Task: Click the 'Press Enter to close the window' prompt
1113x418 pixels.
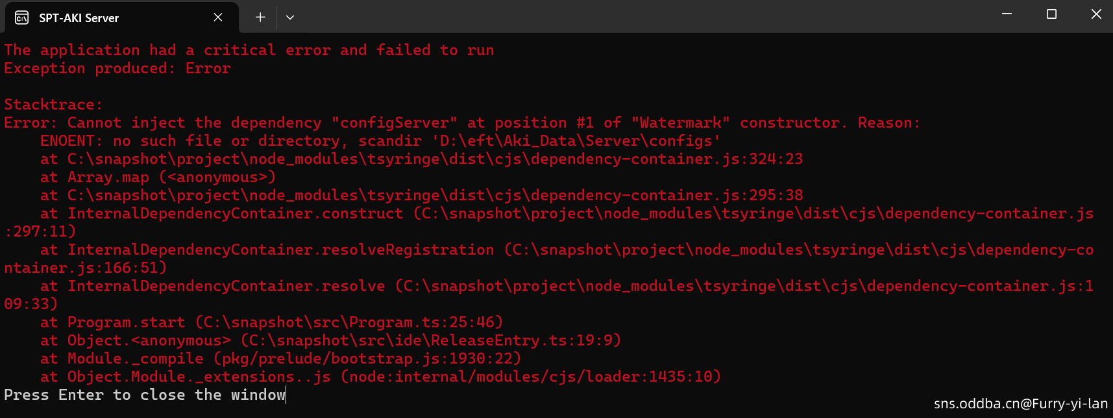Action: pyautogui.click(x=145, y=395)
